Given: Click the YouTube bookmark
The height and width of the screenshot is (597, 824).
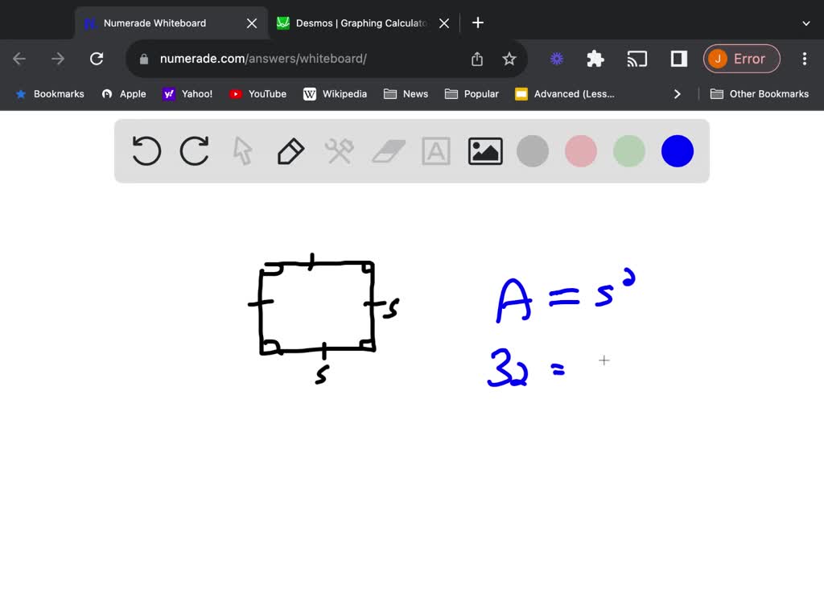Looking at the screenshot, I should pyautogui.click(x=257, y=94).
